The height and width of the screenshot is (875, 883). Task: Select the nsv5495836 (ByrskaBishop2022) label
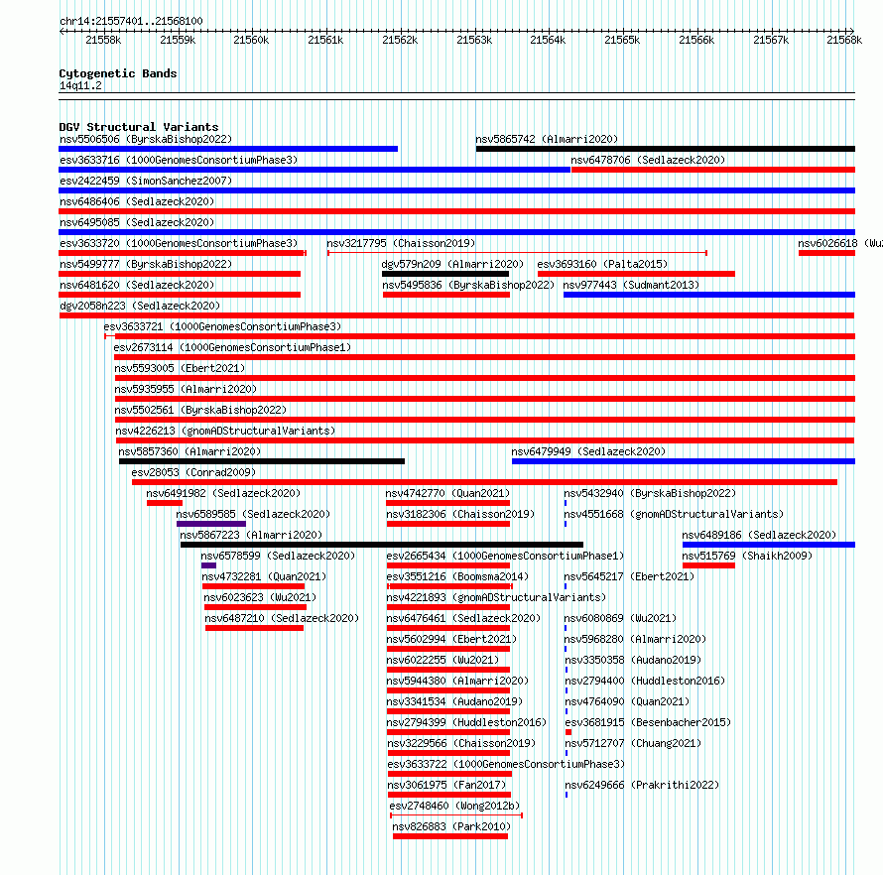(468, 285)
